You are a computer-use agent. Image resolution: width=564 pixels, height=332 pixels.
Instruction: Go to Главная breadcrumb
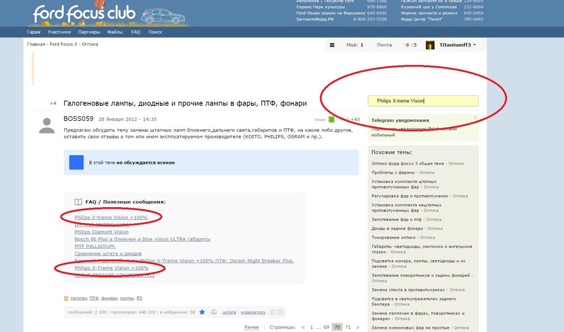pos(36,45)
